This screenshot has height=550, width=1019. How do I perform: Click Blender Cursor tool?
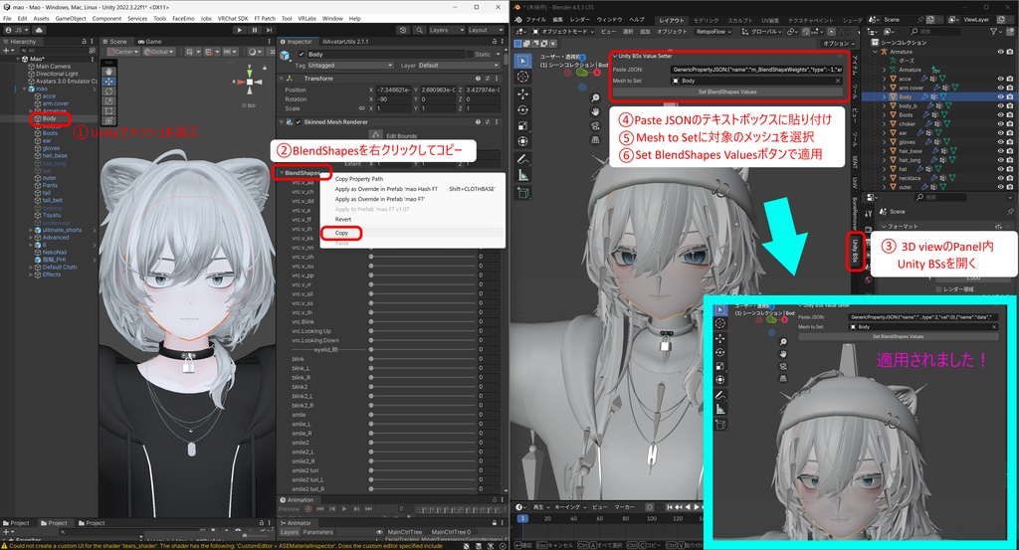click(523, 77)
